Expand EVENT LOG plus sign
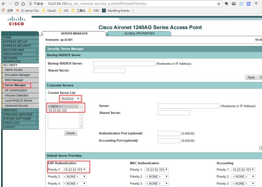The image size is (262, 187). pos(37,123)
